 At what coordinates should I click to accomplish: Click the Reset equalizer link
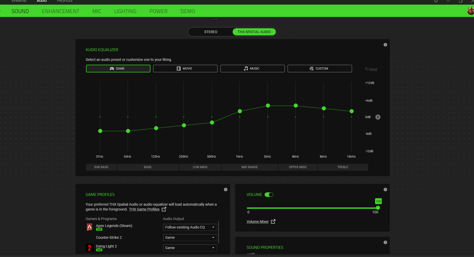coord(373,69)
